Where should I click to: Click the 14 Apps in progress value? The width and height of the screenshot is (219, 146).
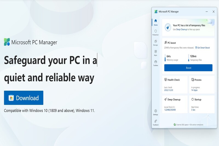tap(194, 90)
